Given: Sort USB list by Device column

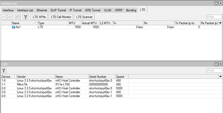Looking at the screenshot, I should 9,77.
